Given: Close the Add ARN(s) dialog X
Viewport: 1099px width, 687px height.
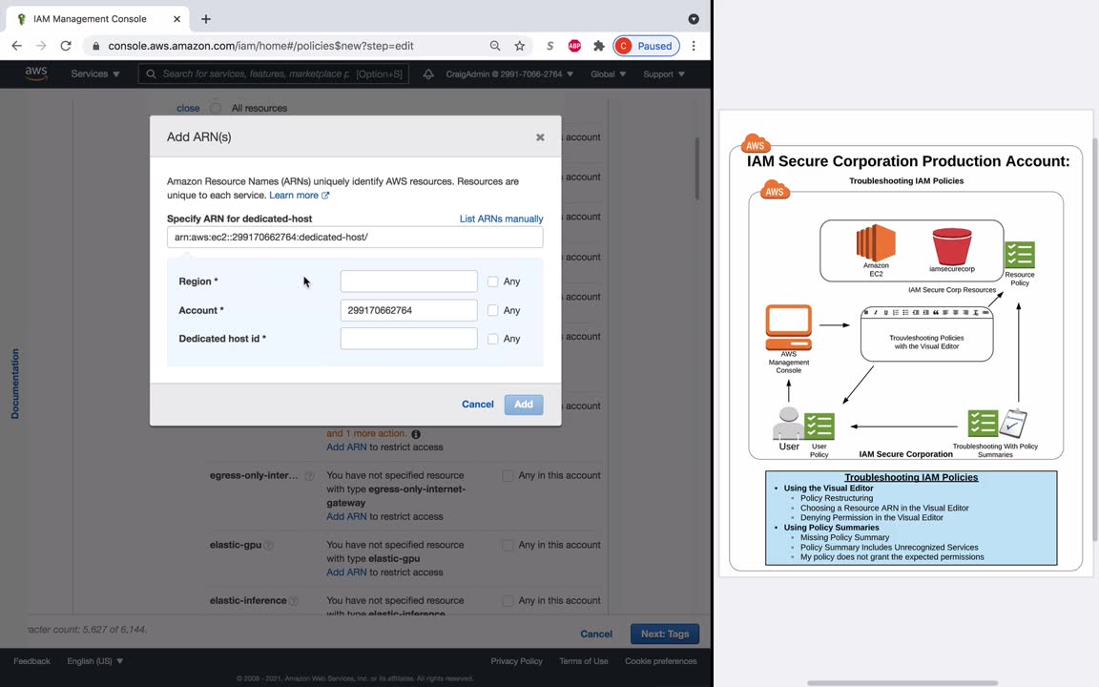Looking at the screenshot, I should click(x=540, y=137).
